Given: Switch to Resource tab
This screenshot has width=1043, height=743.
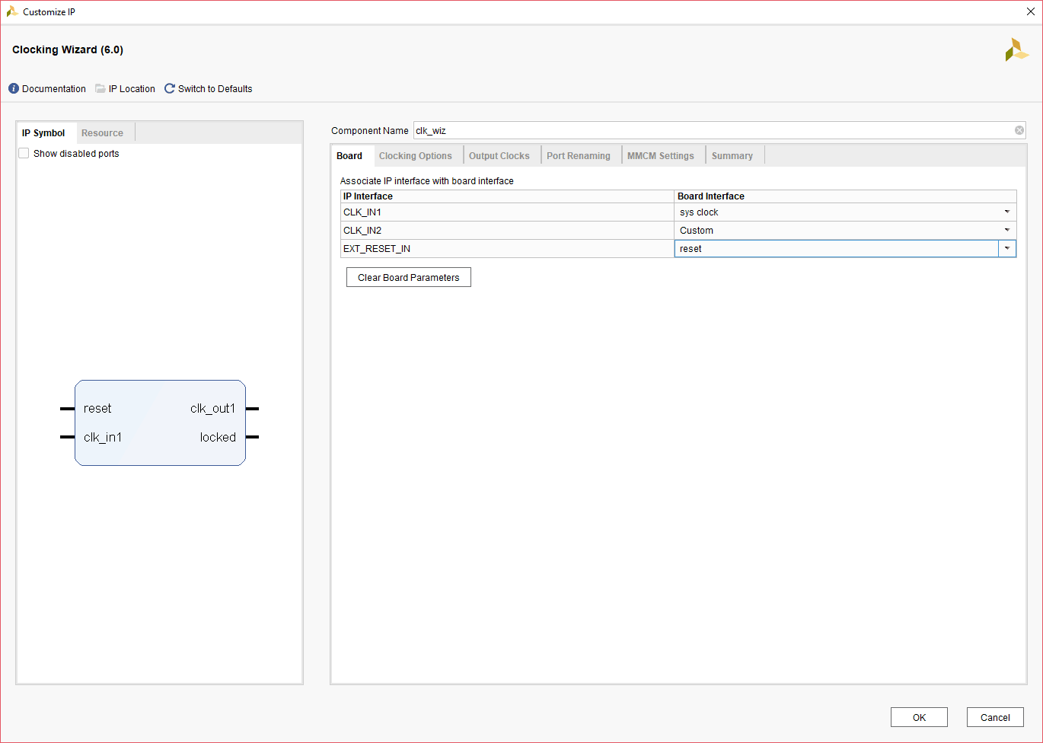Looking at the screenshot, I should point(102,133).
